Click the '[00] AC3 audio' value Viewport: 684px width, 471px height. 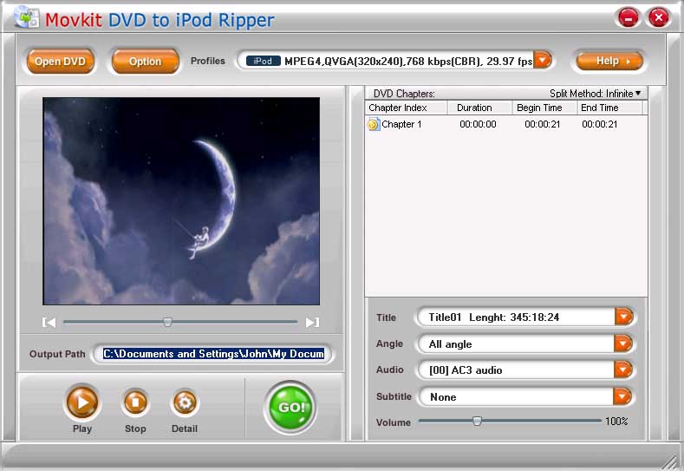click(x=466, y=370)
